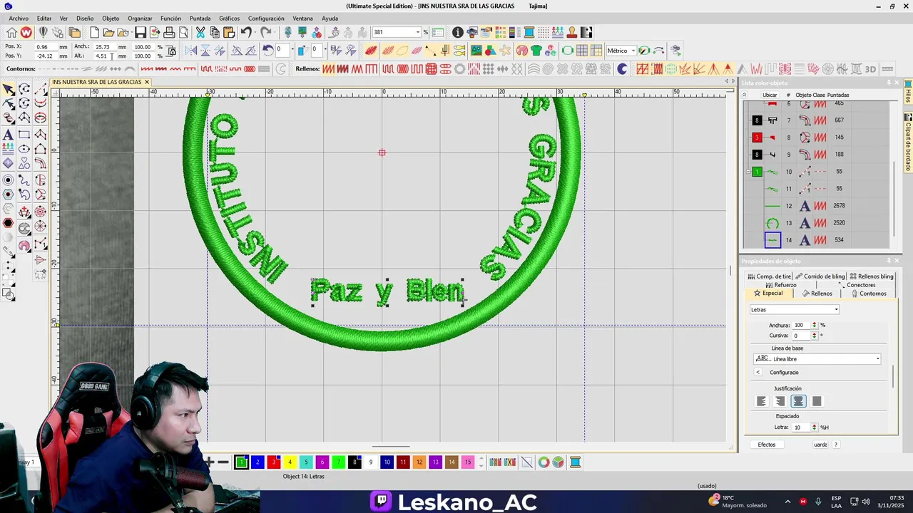Viewport: 913px width, 513px height.
Task: Click the stamp icon in top toolbar
Action: pyautogui.click(x=572, y=32)
